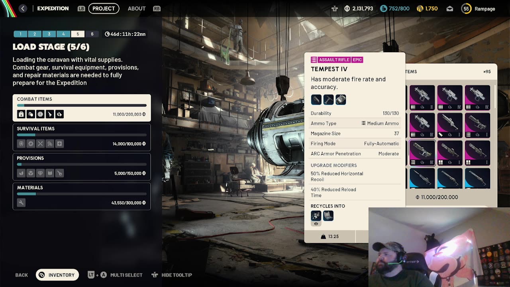Click the back arrow beside EXPEDITION
This screenshot has width=510, height=287.
23,8
